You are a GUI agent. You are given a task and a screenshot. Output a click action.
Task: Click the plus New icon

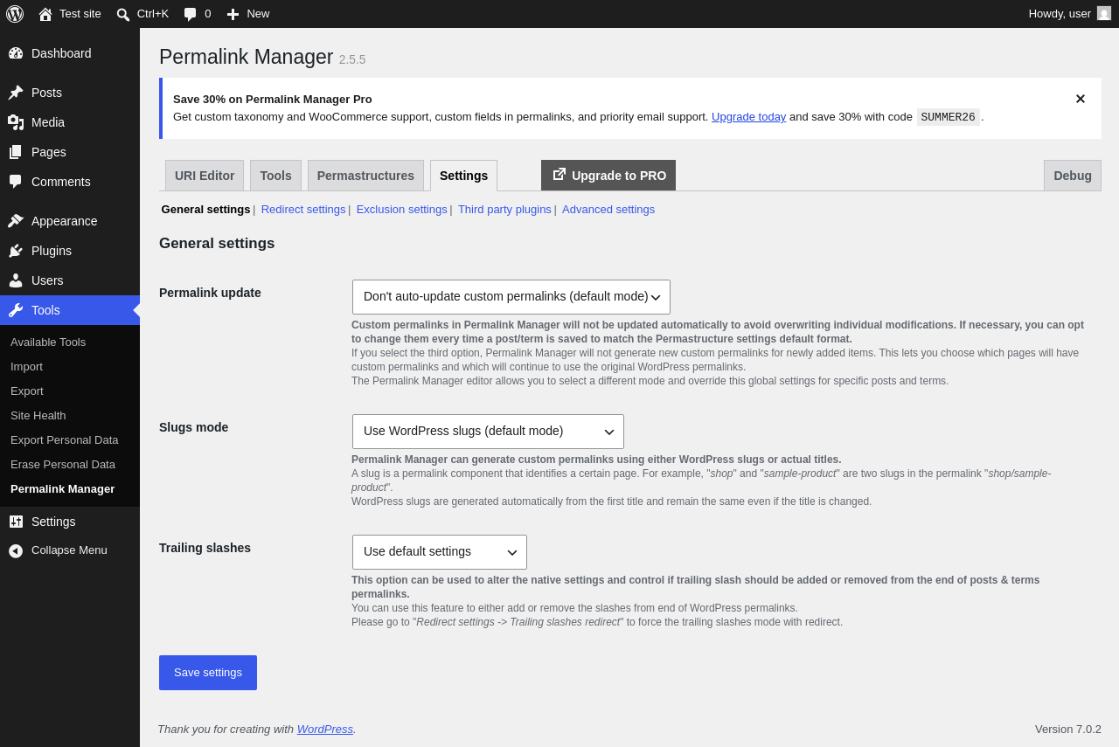pyautogui.click(x=233, y=14)
